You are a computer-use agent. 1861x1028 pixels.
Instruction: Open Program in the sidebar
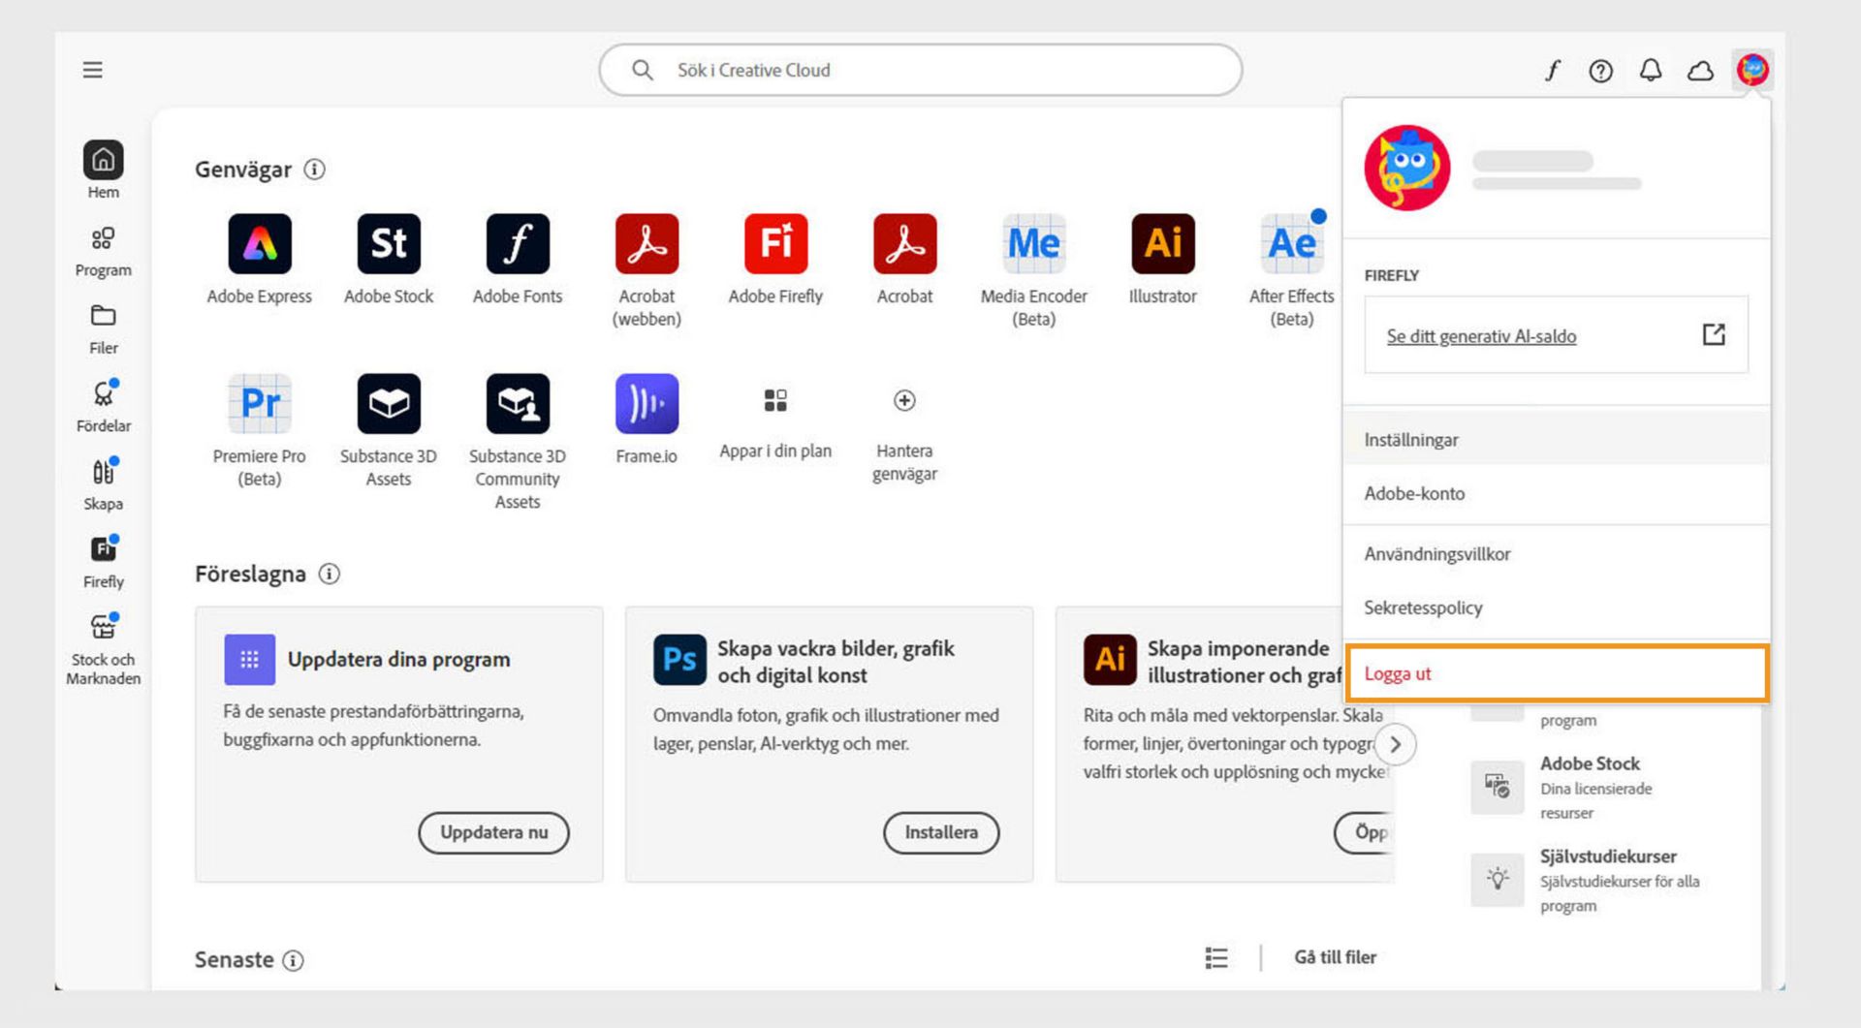103,251
